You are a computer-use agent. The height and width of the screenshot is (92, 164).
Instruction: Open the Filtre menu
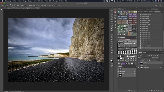tap(46, 1)
